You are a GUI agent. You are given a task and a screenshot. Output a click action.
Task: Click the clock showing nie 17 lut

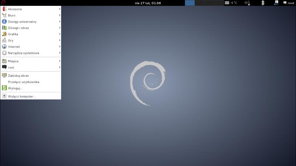148,3
